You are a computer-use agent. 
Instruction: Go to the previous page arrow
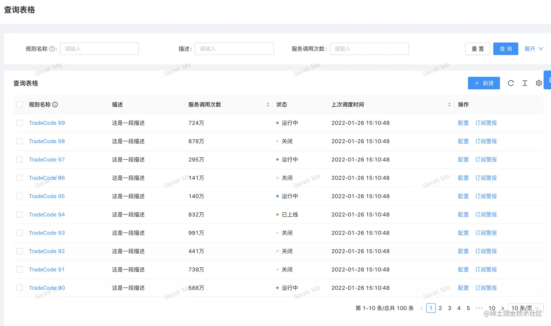click(421, 308)
